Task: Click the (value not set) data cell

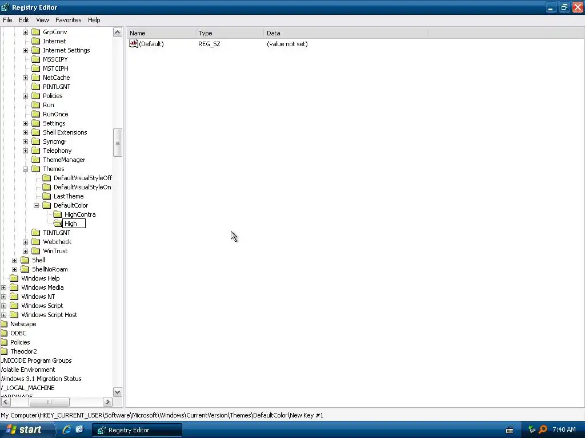Action: [x=287, y=44]
